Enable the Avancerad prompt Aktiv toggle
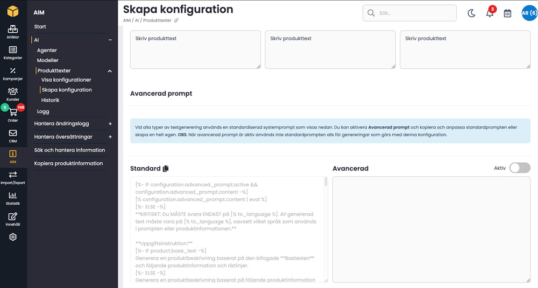This screenshot has width=538, height=288. point(520,168)
